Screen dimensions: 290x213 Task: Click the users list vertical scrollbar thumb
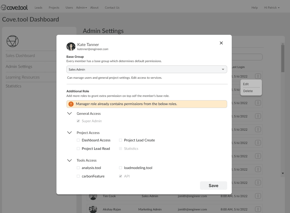point(283,59)
